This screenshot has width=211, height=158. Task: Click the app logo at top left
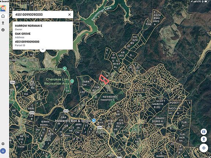[x=3, y=8]
